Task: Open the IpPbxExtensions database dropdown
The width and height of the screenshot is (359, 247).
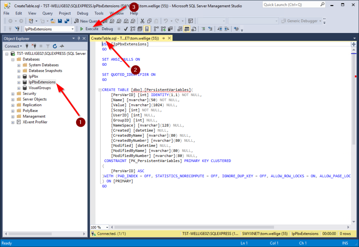Action: point(73,29)
